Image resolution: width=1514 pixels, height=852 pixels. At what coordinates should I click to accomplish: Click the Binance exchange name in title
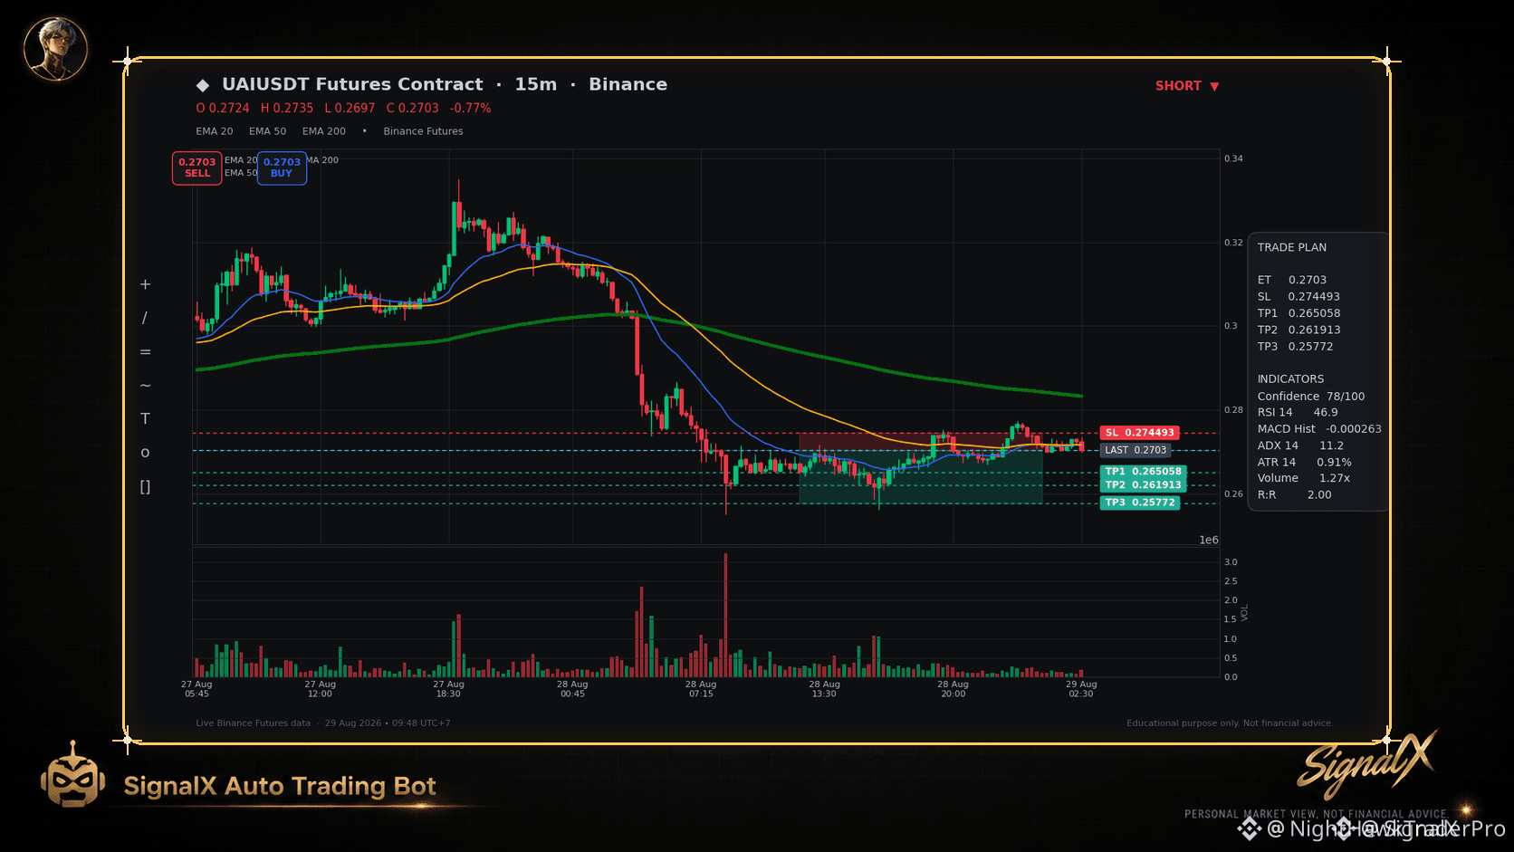pos(628,84)
